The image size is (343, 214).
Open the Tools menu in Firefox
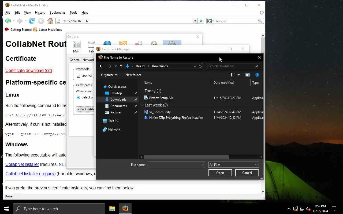pos(73,13)
